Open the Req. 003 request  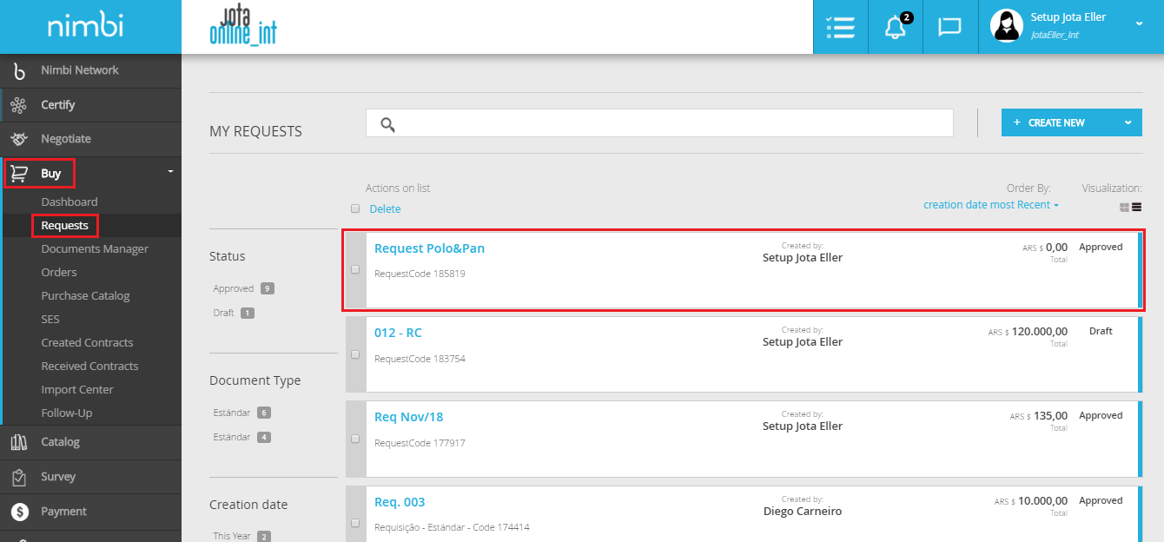point(400,502)
